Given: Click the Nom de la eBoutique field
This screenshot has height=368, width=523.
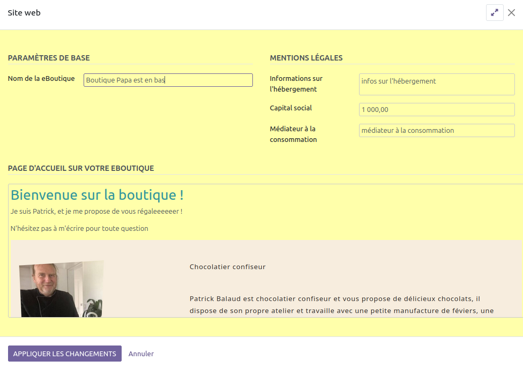Looking at the screenshot, I should (168, 80).
